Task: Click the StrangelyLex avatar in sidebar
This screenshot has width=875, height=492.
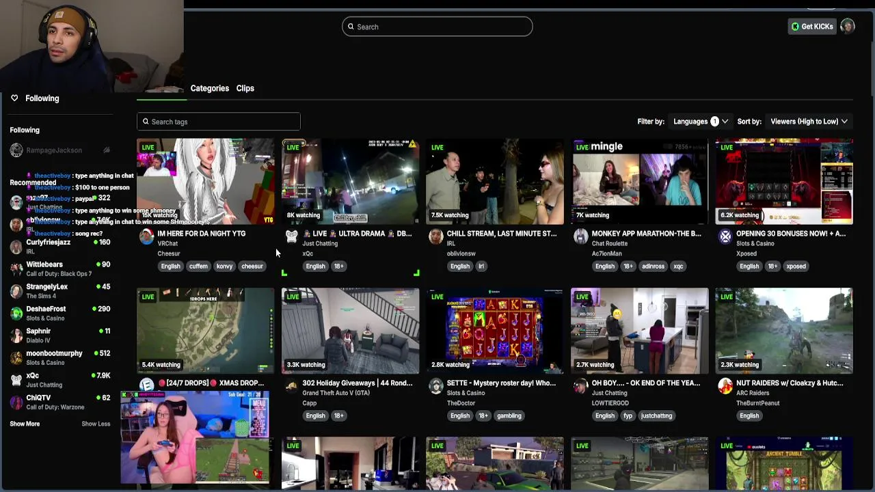Action: 16,291
